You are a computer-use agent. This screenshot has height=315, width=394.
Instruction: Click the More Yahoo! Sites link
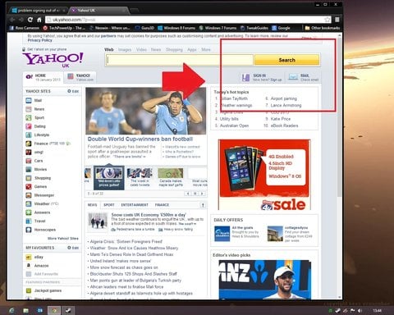pos(63,239)
